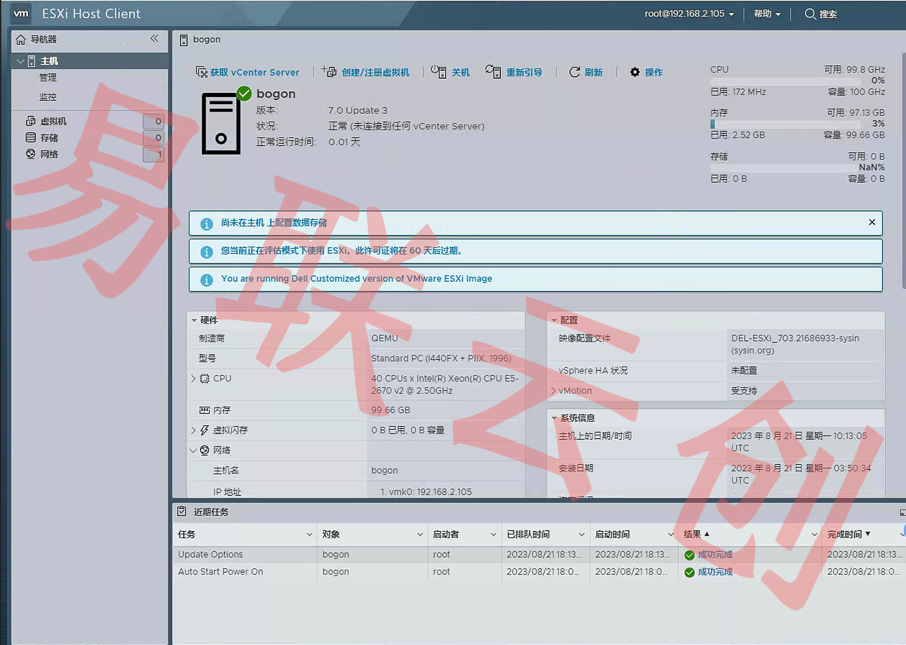Click the Virtual Machines icon in navigator
The image size is (906, 645).
click(x=31, y=121)
